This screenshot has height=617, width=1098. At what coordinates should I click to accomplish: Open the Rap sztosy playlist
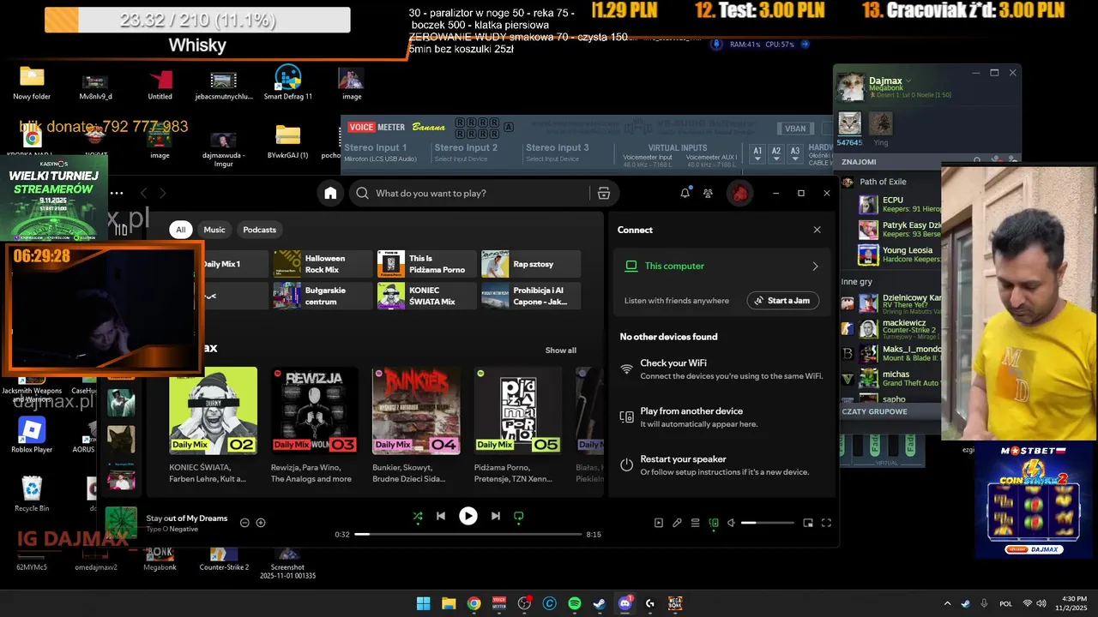531,264
